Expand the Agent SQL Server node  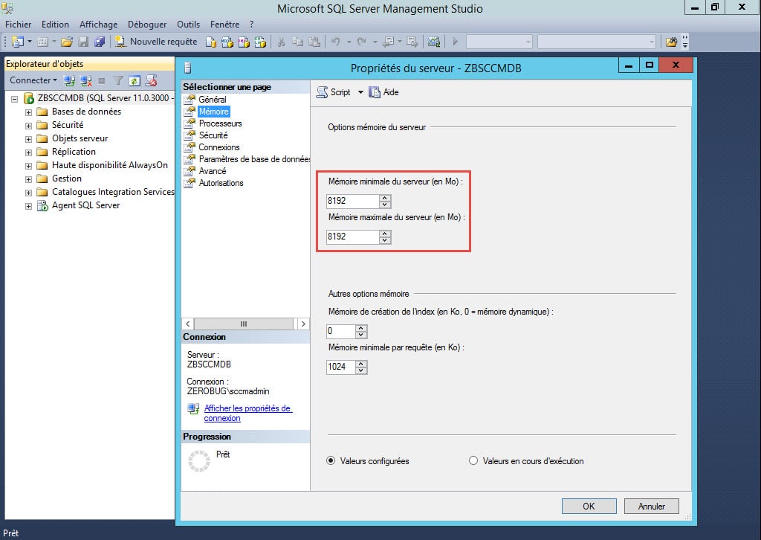28,206
